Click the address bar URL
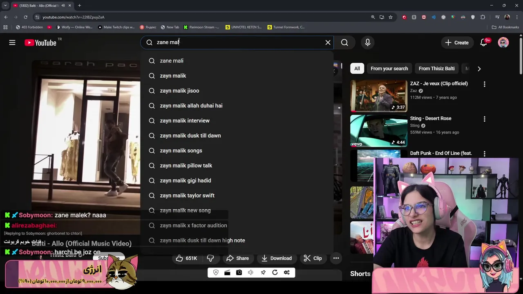 (74, 17)
